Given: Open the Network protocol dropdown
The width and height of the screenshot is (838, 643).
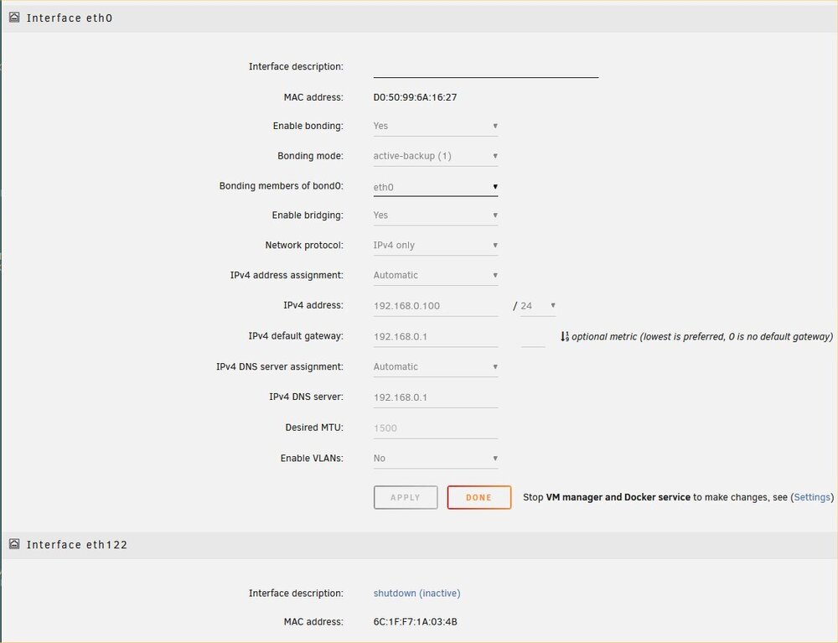Looking at the screenshot, I should click(436, 246).
